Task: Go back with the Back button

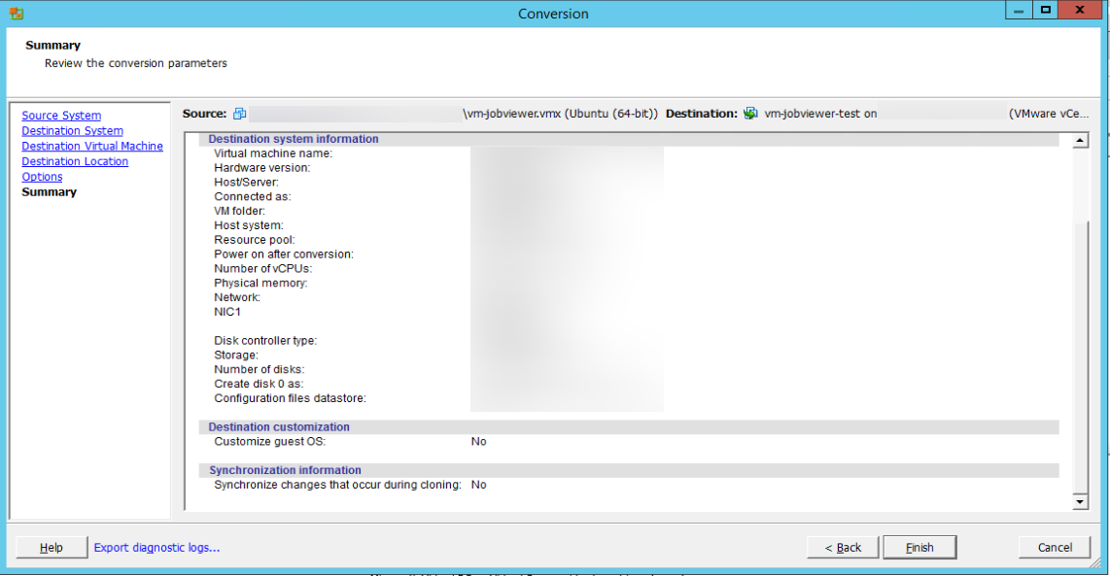Action: pos(843,547)
